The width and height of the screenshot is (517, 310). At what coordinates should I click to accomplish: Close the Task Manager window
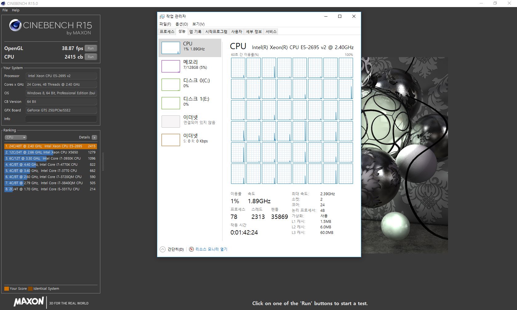354,16
